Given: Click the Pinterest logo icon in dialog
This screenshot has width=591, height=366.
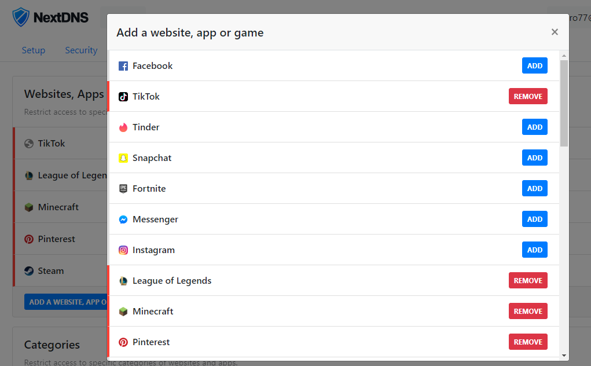Looking at the screenshot, I should tap(123, 342).
